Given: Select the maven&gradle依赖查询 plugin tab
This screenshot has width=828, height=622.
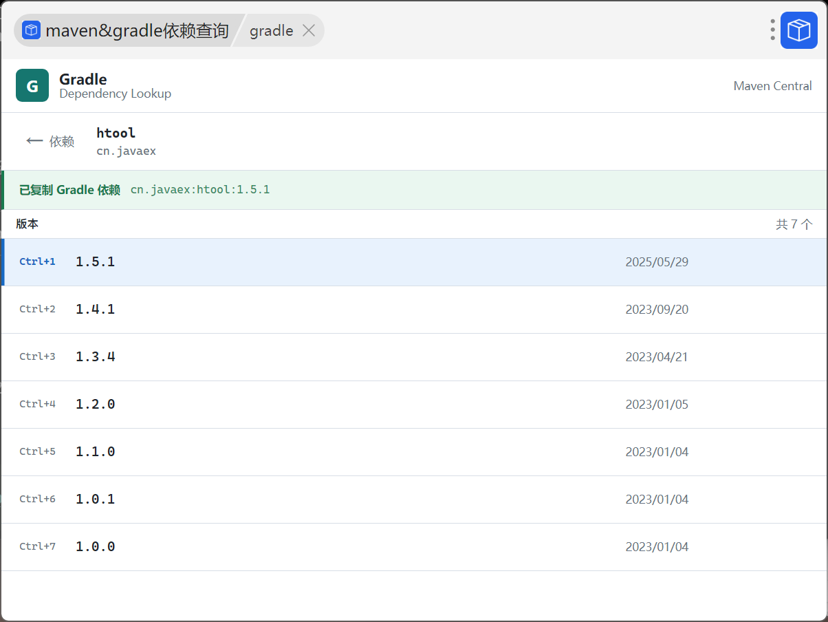Looking at the screenshot, I should pyautogui.click(x=127, y=30).
